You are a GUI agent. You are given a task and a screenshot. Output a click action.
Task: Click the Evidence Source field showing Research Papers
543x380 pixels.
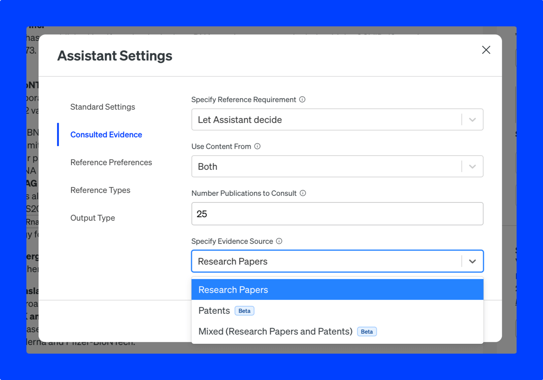232,261
